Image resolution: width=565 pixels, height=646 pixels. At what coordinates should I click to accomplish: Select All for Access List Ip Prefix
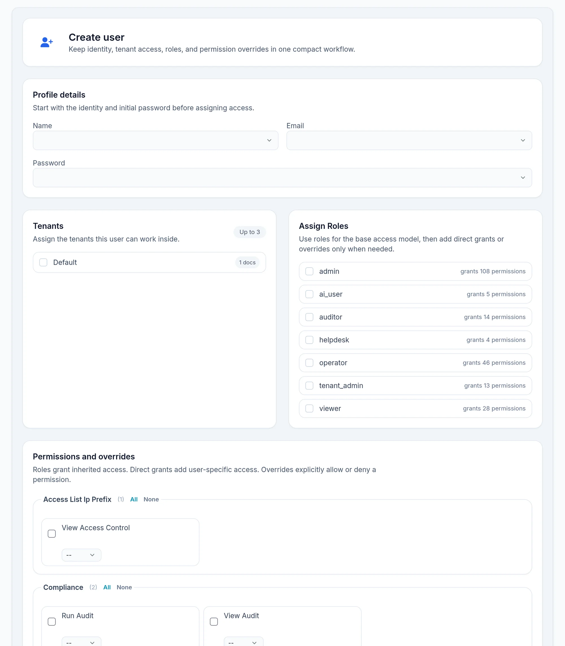click(134, 499)
